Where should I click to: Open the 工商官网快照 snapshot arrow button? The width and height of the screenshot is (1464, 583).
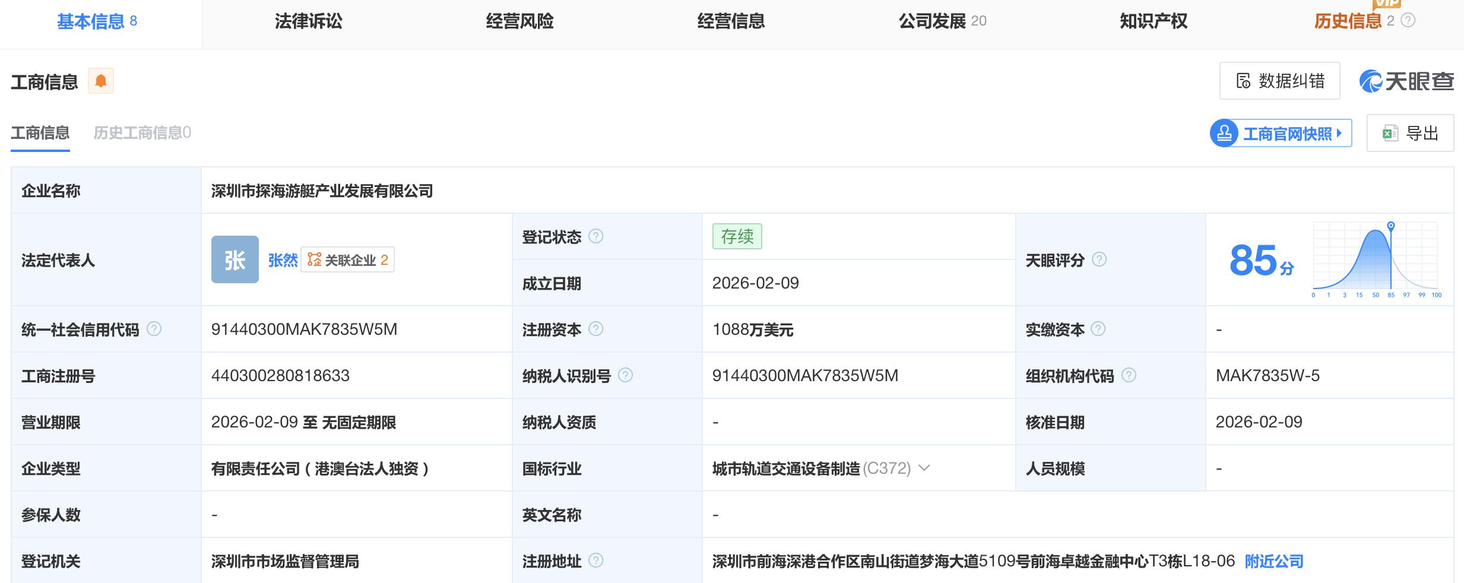click(1281, 133)
